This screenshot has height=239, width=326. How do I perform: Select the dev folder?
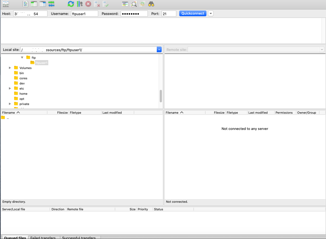pos(22,83)
